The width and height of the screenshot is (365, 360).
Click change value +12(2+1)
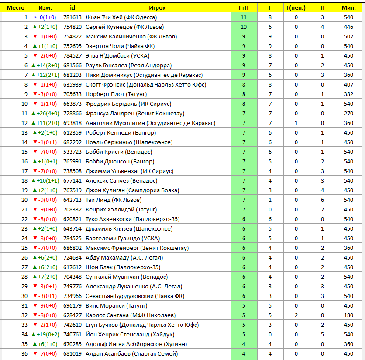pos(45,75)
